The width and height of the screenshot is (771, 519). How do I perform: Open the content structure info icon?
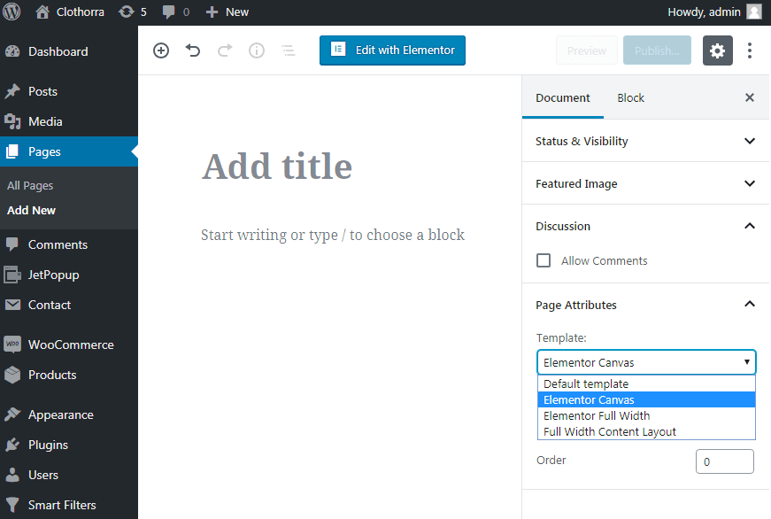pyautogui.click(x=257, y=50)
